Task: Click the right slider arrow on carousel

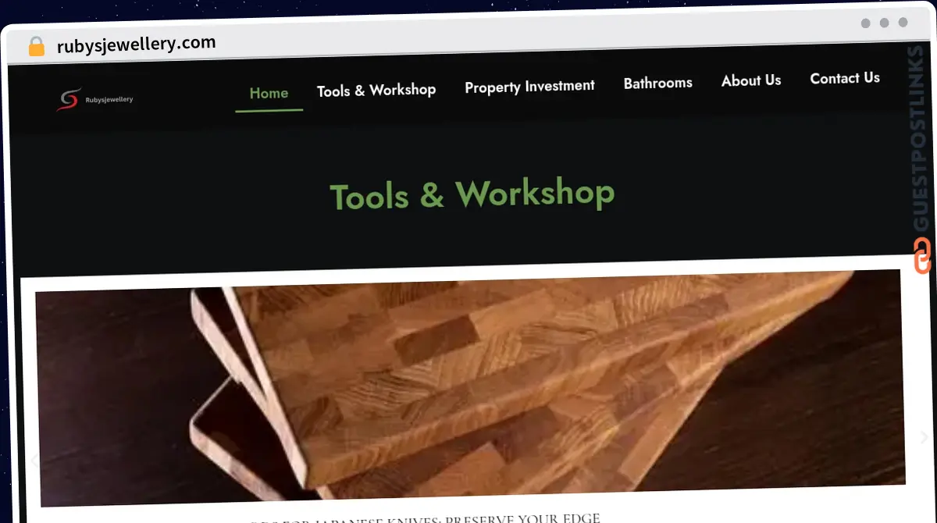Action: coord(924,437)
